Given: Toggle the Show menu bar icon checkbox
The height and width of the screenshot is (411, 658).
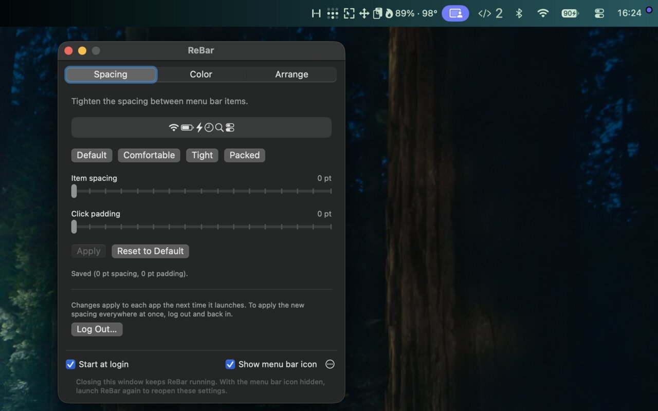Looking at the screenshot, I should (x=230, y=364).
